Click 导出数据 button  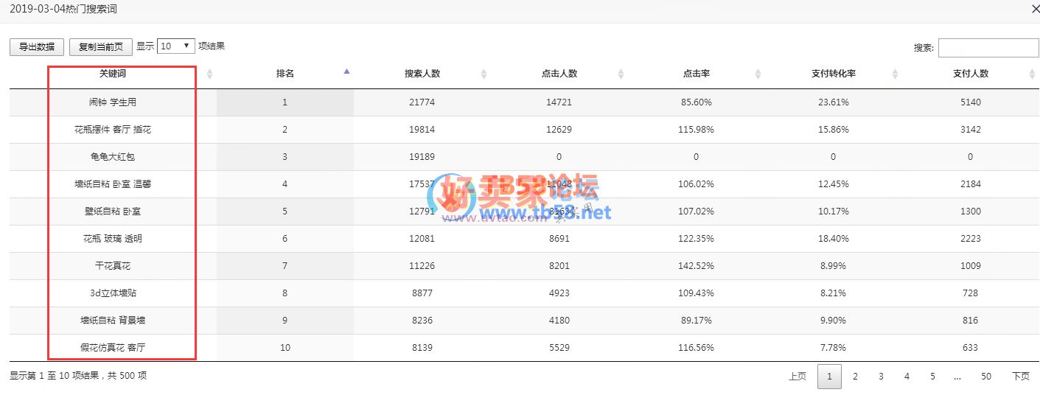(x=37, y=46)
